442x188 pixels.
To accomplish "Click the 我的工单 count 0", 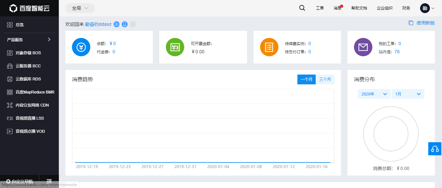I will 400,43.
